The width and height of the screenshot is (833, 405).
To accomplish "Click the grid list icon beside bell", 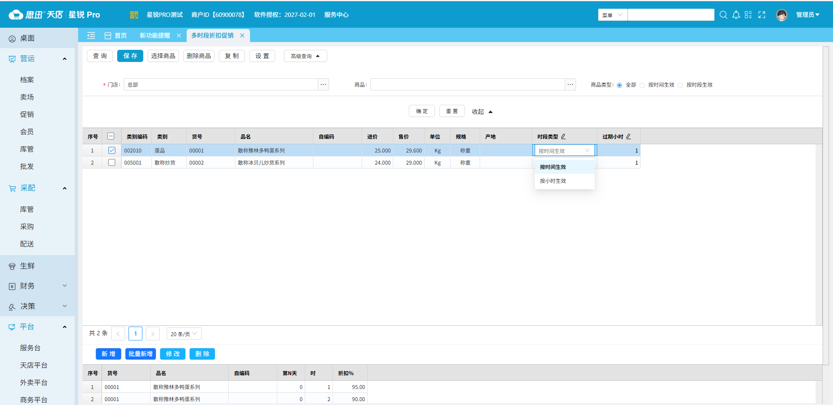I will pos(748,15).
